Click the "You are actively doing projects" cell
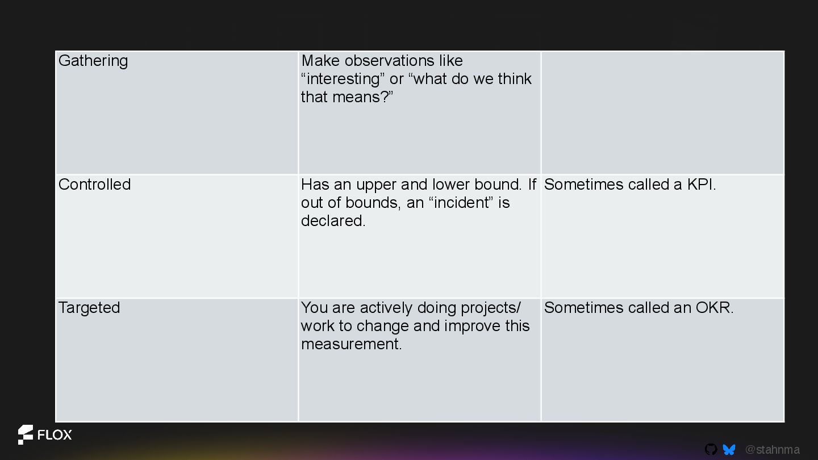Image resolution: width=818 pixels, height=460 pixels. pos(419,360)
